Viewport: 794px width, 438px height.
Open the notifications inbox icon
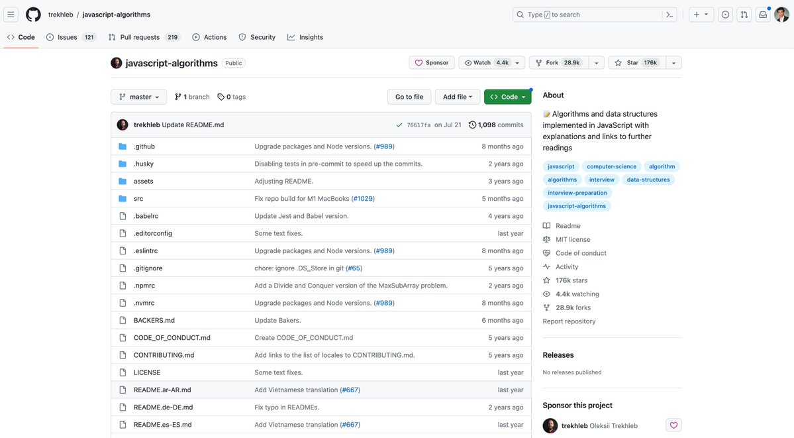click(763, 15)
